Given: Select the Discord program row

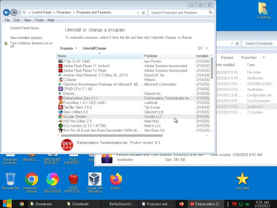Looking at the screenshot, I should [134, 93].
